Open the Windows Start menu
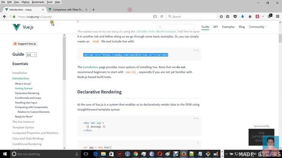 (5, 154)
